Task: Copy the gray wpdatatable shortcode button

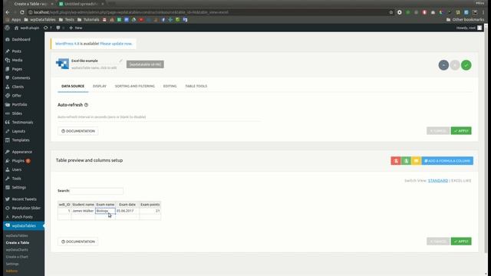Action: [145, 64]
